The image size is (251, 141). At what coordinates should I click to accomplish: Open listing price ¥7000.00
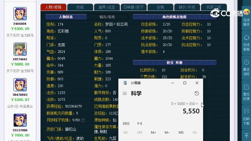[20, 135]
